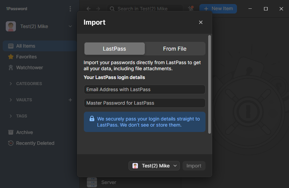Switch to the From File tab

click(175, 49)
